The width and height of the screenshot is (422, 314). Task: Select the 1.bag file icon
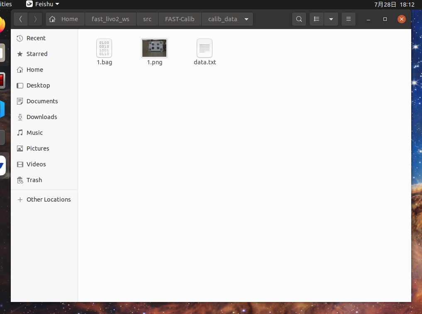pos(104,49)
